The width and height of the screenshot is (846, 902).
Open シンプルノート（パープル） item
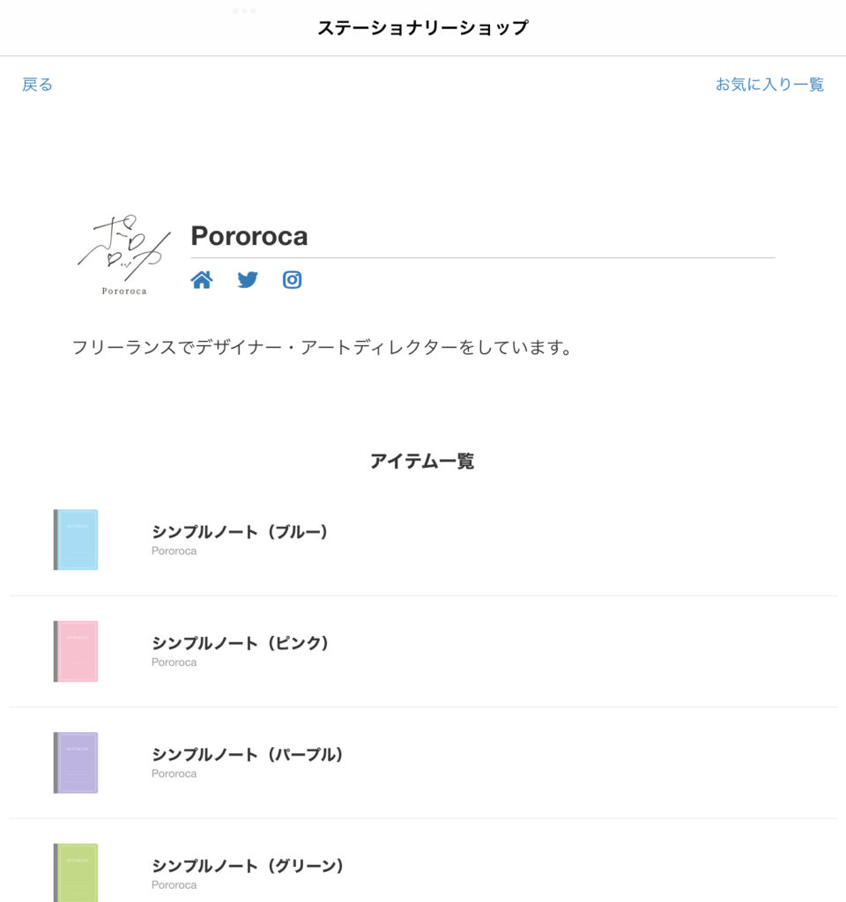[248, 755]
